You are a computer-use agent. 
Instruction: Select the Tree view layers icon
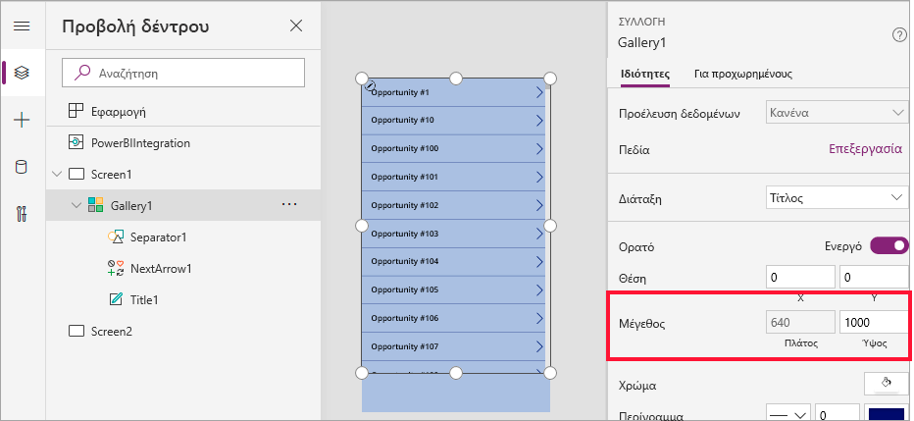pos(22,73)
